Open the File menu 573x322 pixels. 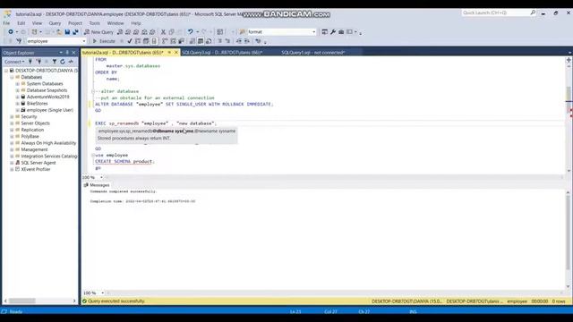coord(6,23)
